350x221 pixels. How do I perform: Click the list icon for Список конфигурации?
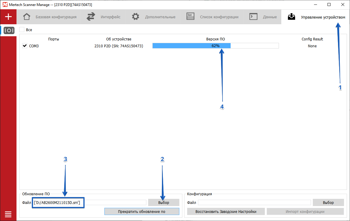pyautogui.click(x=190, y=16)
